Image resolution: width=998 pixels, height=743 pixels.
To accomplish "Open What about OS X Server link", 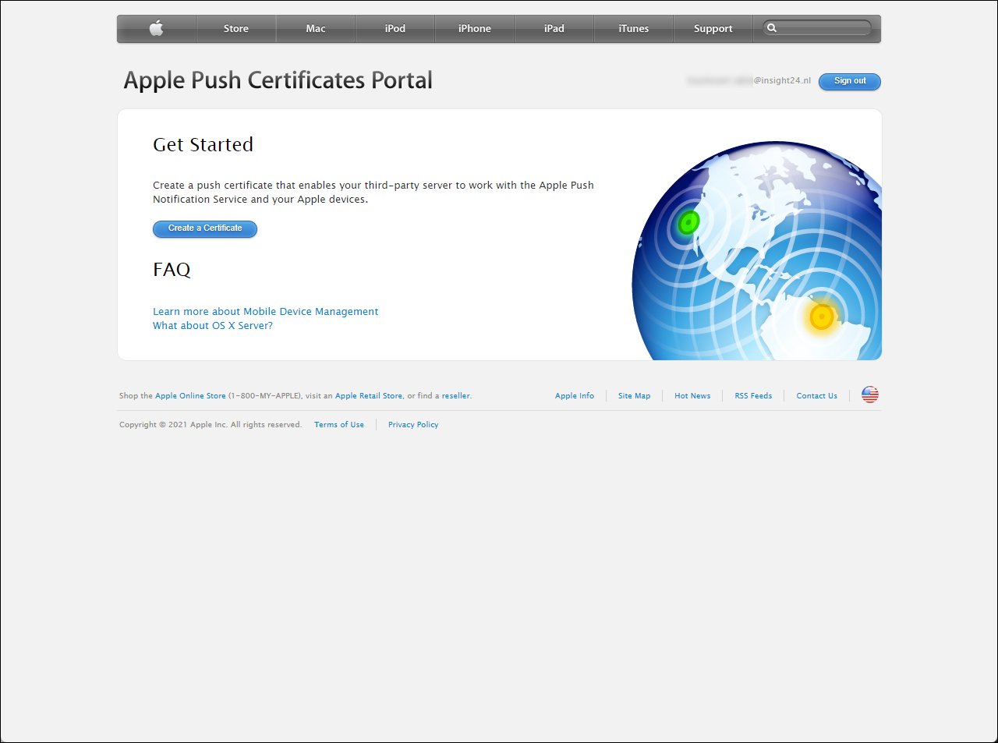I will 213,326.
